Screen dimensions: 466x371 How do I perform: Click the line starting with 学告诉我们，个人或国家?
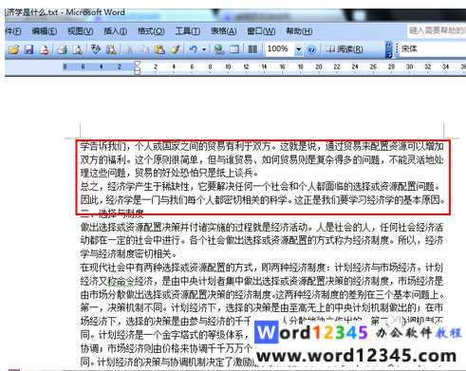click(262, 146)
